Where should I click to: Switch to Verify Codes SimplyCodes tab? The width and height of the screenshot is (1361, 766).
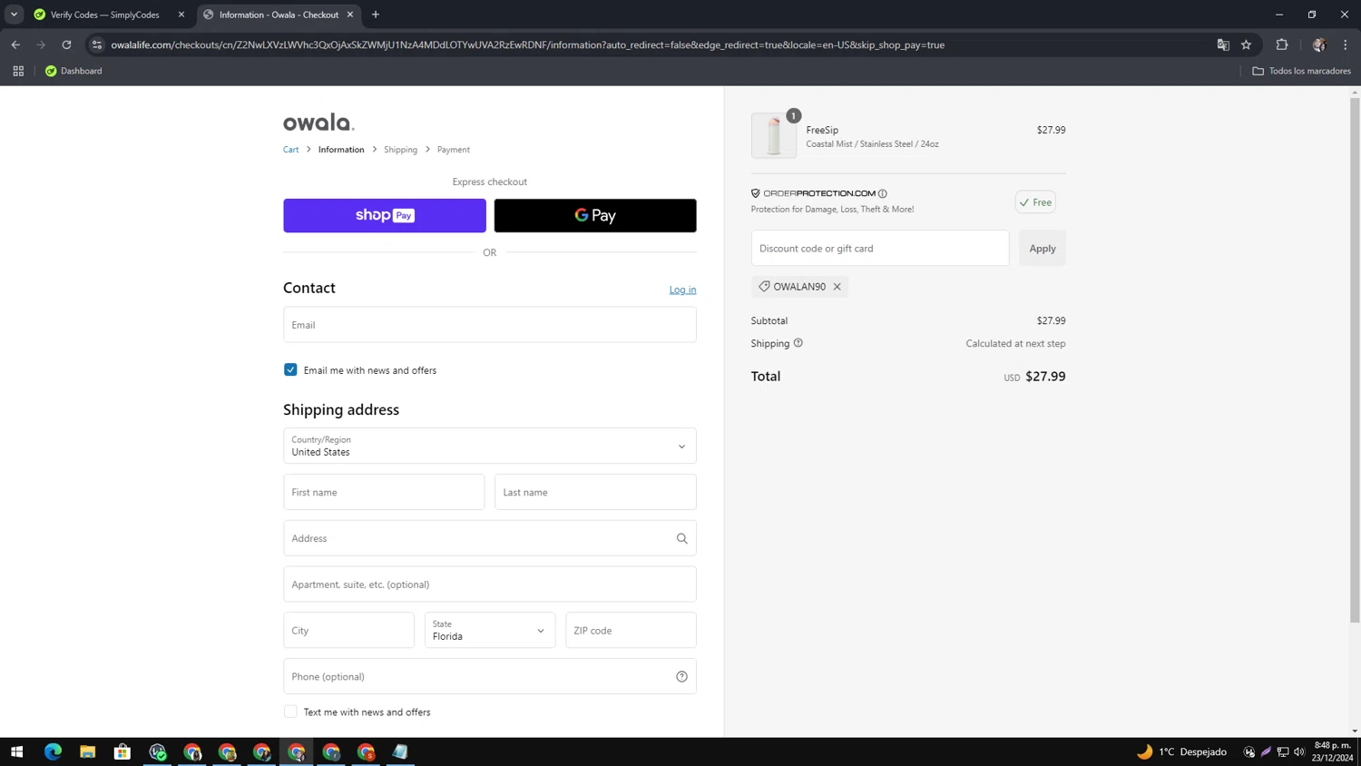[104, 15]
